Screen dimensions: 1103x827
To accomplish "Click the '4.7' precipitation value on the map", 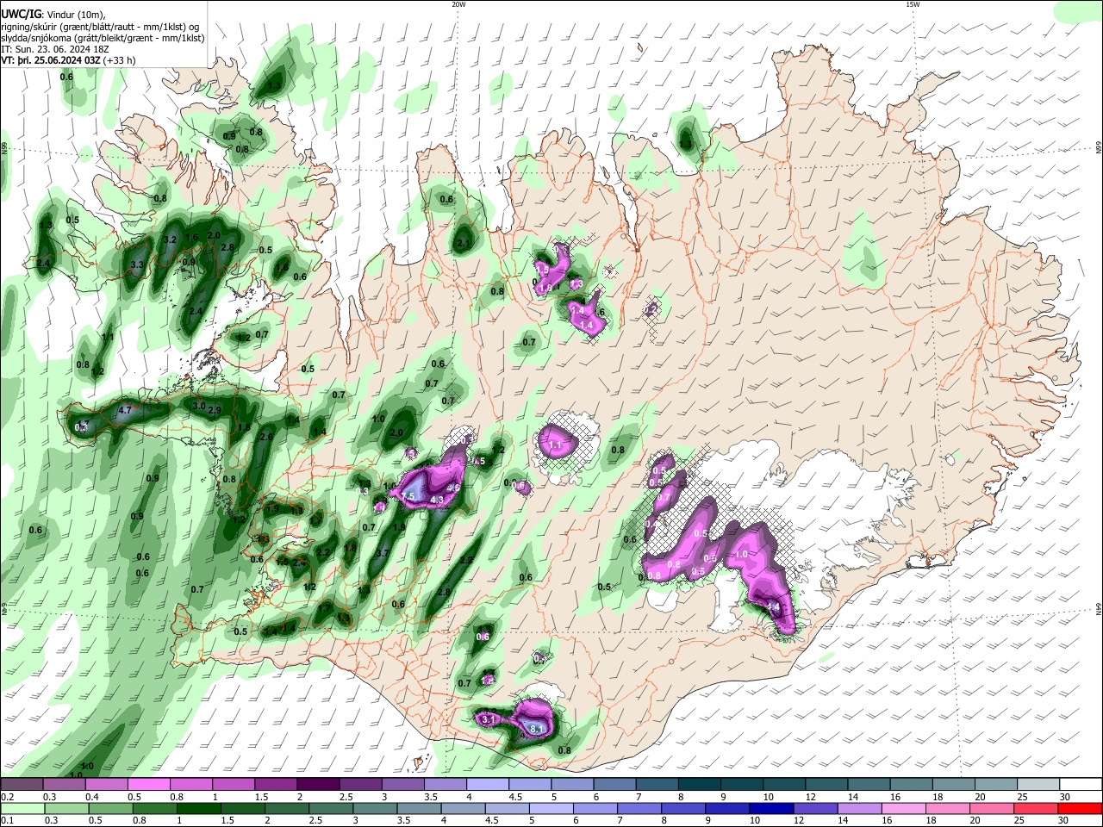I will pyautogui.click(x=124, y=410).
